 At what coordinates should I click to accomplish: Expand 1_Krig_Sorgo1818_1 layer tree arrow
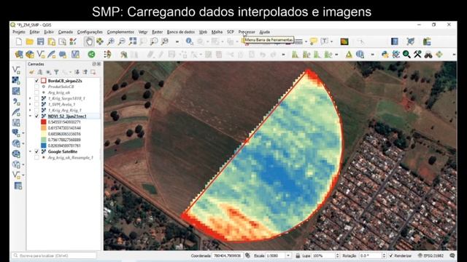point(30,98)
